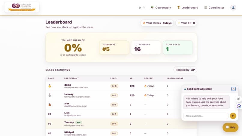
Task: Click the round face icon beside the chat
Action: tap(239, 106)
